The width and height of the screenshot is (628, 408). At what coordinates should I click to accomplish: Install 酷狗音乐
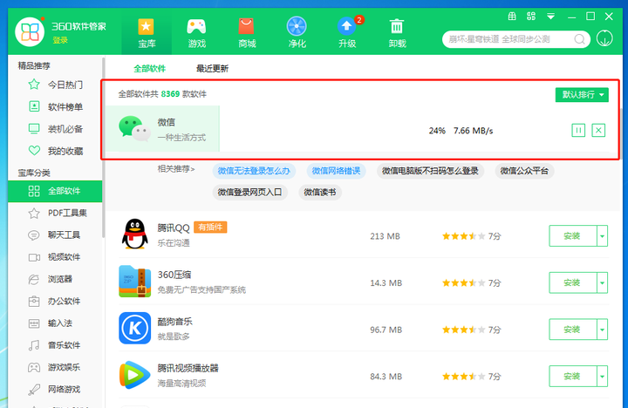pyautogui.click(x=573, y=330)
